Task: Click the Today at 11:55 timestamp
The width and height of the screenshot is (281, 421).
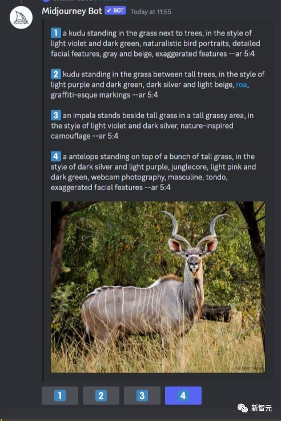Action: point(151,12)
